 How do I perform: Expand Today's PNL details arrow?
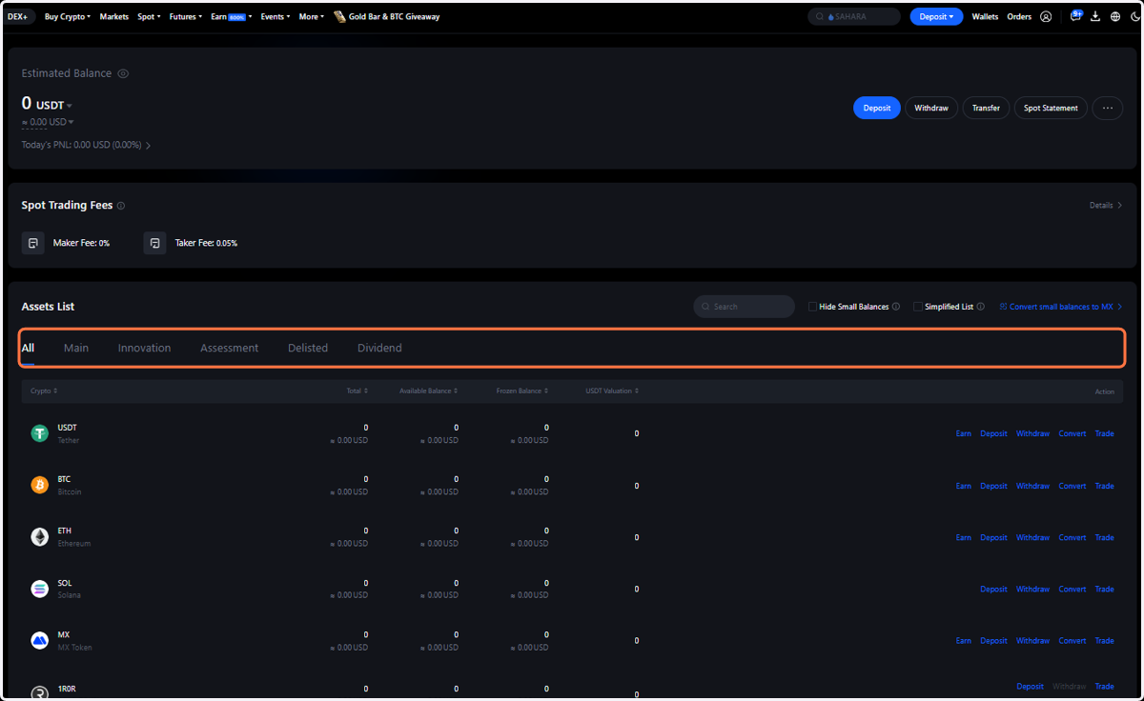pos(148,146)
